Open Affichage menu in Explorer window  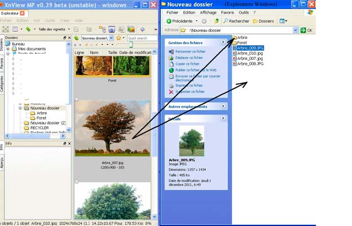(208, 12)
